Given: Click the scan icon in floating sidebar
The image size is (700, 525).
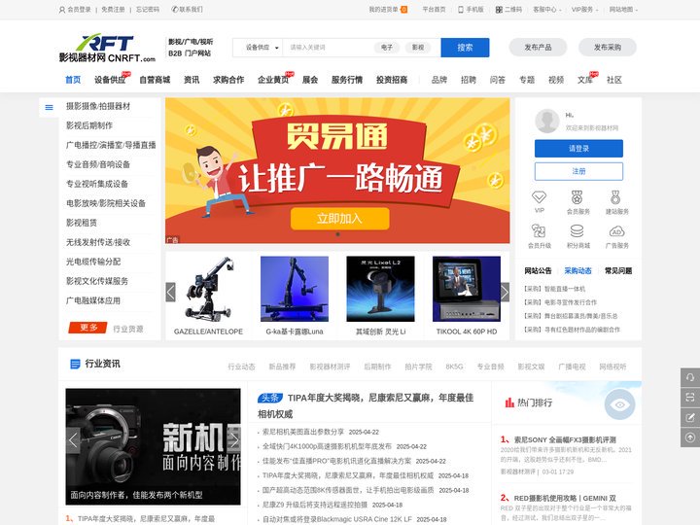Looking at the screenshot, I should (x=690, y=398).
